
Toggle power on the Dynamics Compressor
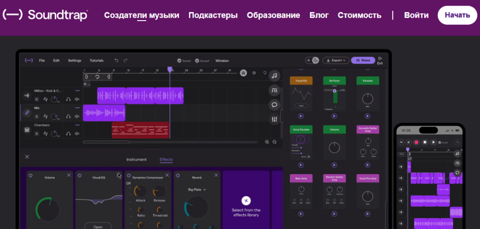(x=128, y=175)
